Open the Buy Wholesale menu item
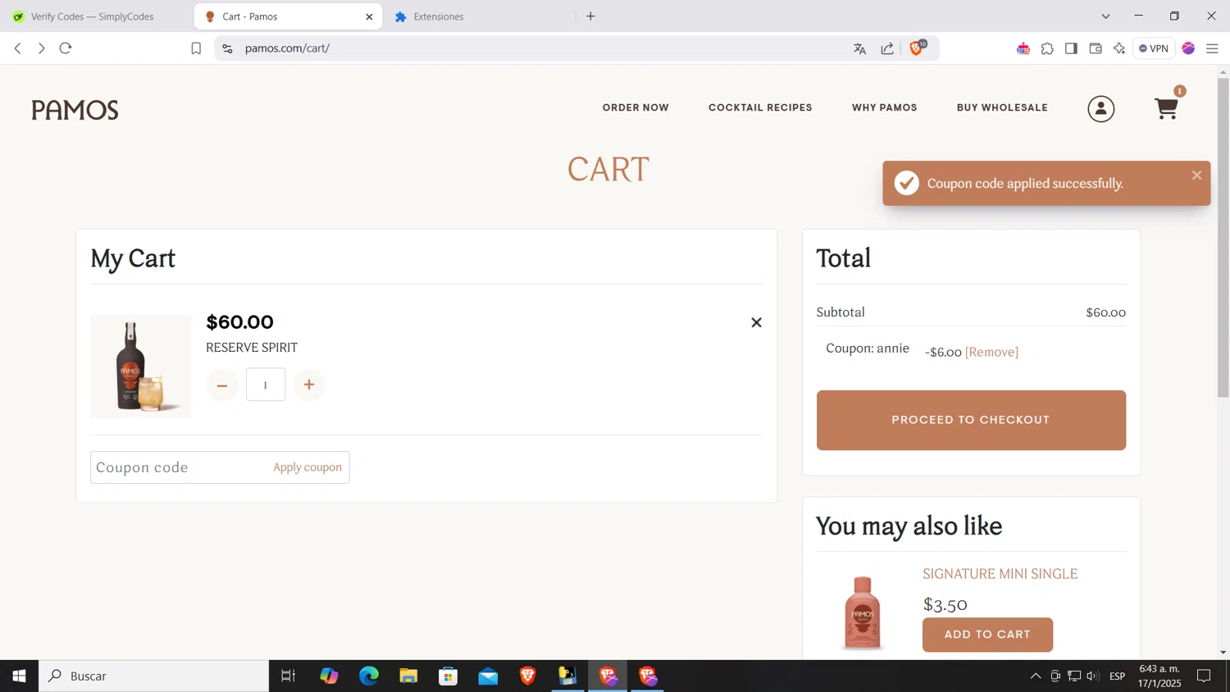 [1002, 107]
